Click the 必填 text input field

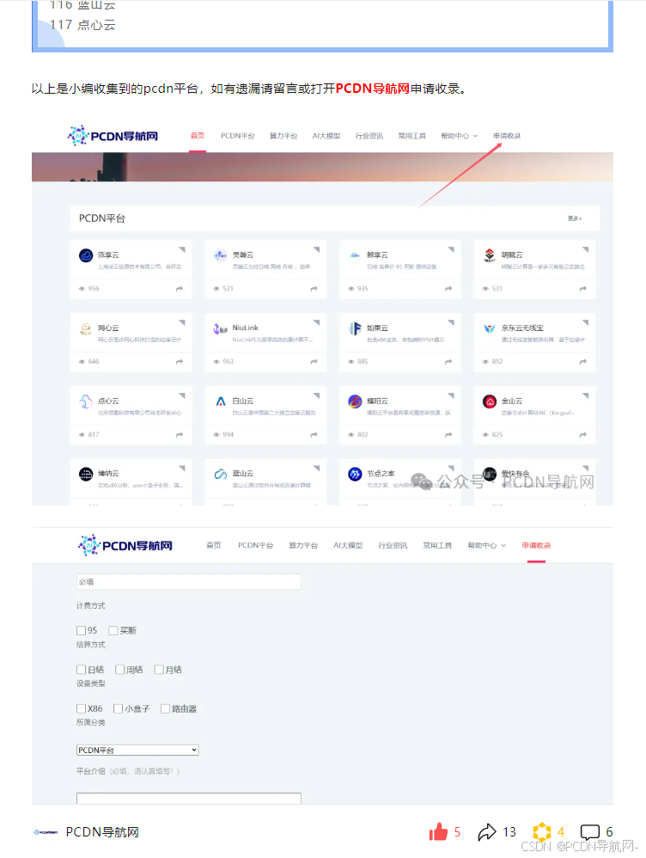point(189,582)
